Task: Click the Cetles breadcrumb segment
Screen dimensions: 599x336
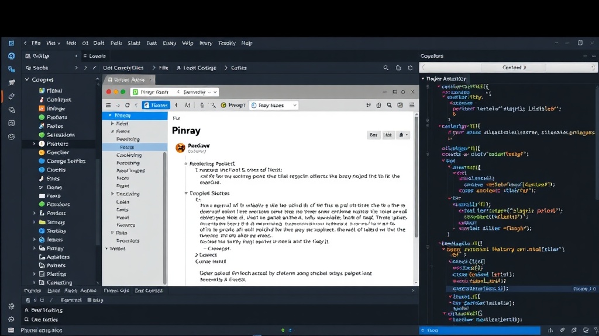Action: 239,68
